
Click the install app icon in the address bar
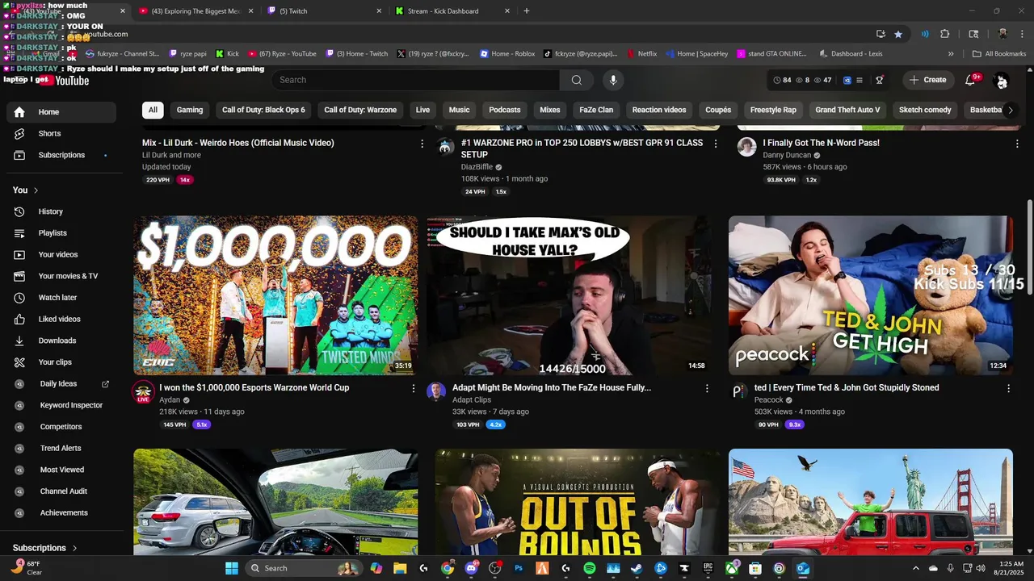881,34
